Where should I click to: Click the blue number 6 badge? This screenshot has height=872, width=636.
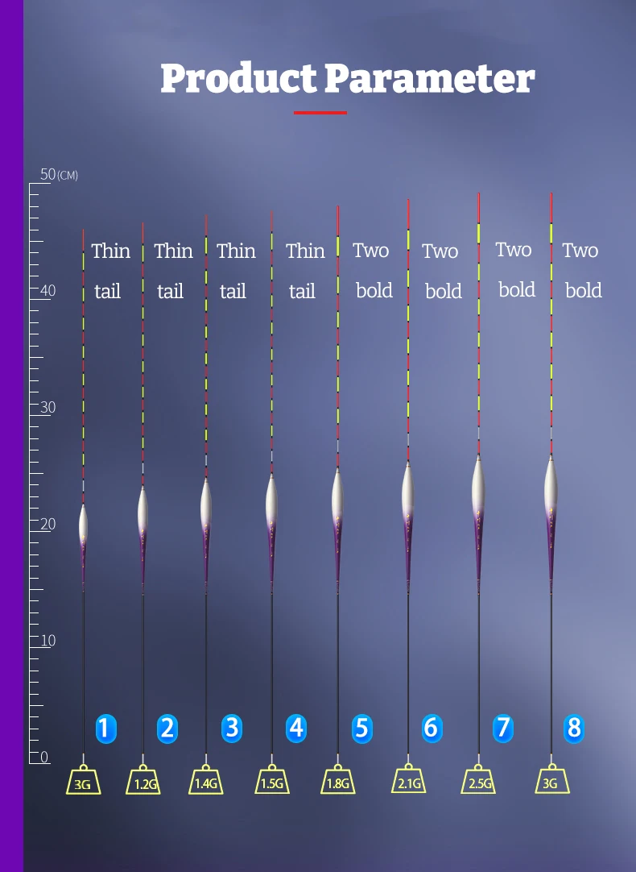pyautogui.click(x=431, y=728)
